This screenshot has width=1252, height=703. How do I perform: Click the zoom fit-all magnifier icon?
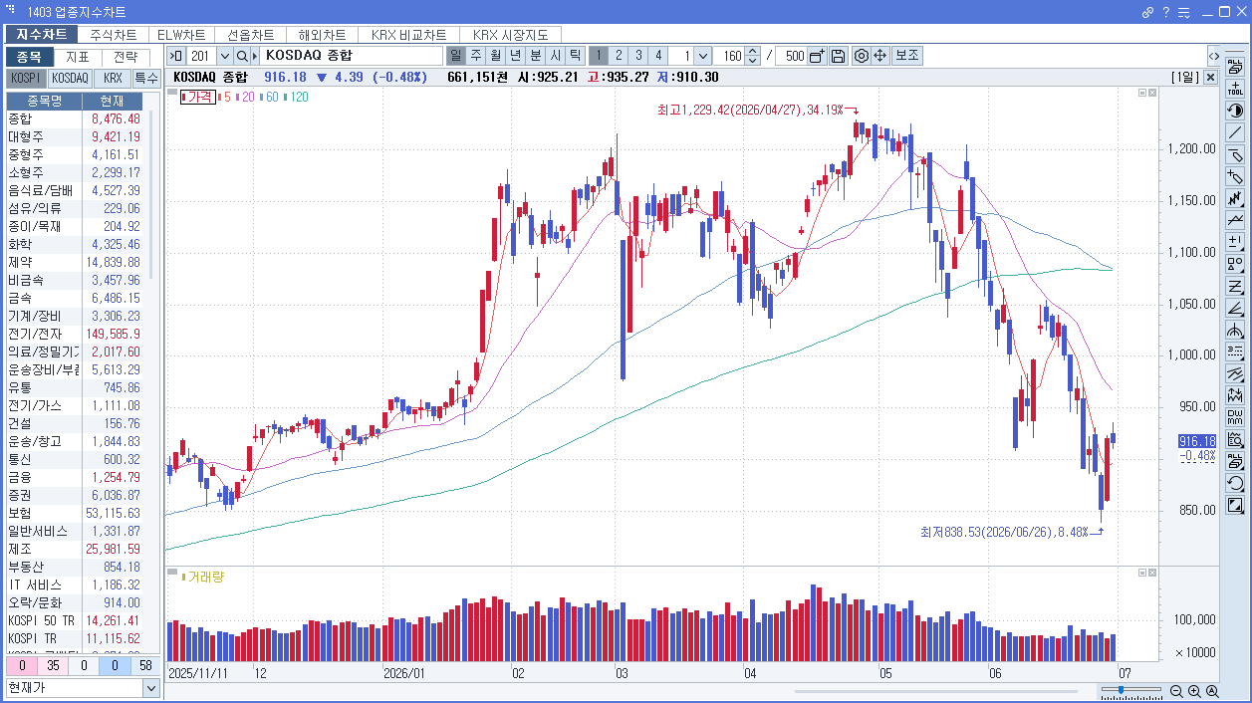point(1212,691)
